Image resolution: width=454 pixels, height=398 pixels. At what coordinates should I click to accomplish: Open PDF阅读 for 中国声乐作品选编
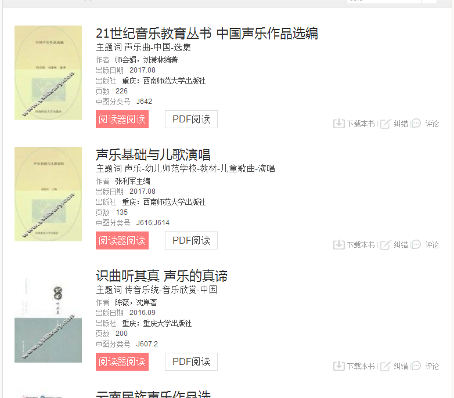(191, 119)
